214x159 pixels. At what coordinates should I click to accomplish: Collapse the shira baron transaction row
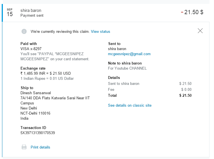click(x=105, y=13)
